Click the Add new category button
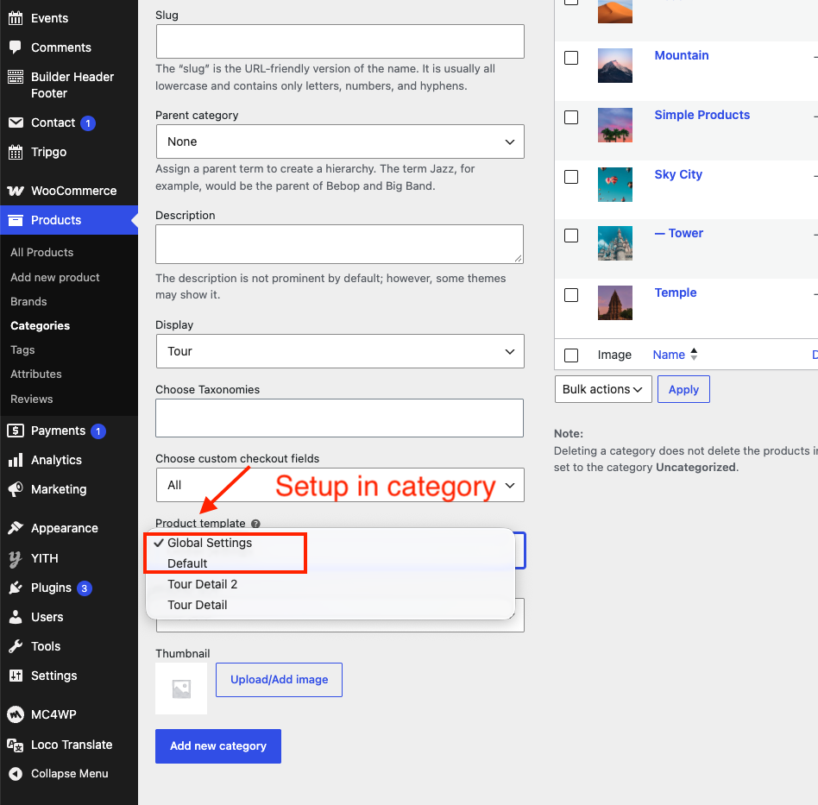This screenshot has height=805, width=818. (218, 746)
